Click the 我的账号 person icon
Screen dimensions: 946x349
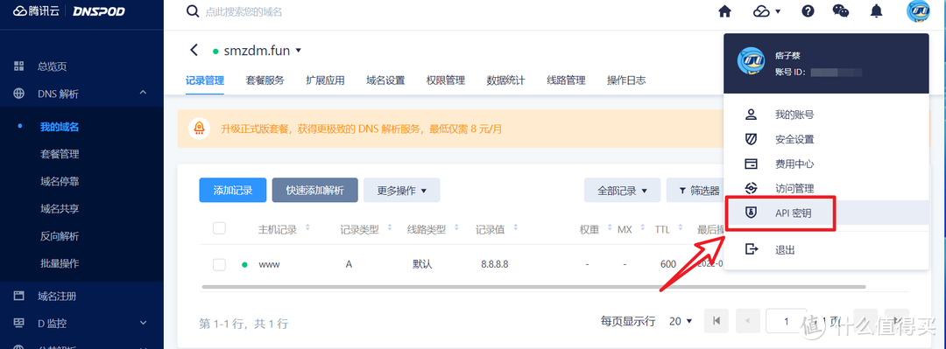coord(752,115)
